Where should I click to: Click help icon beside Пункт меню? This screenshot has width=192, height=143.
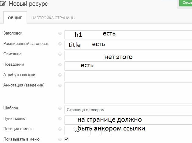click(60, 119)
